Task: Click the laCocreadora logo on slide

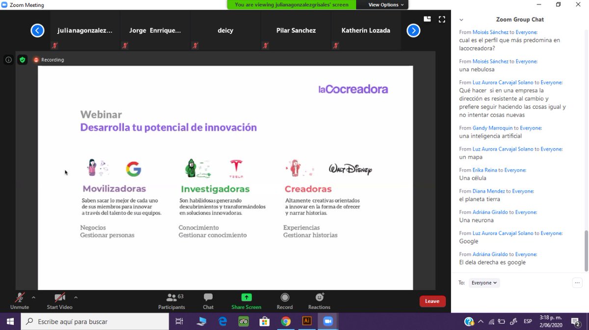Action: [x=353, y=89]
